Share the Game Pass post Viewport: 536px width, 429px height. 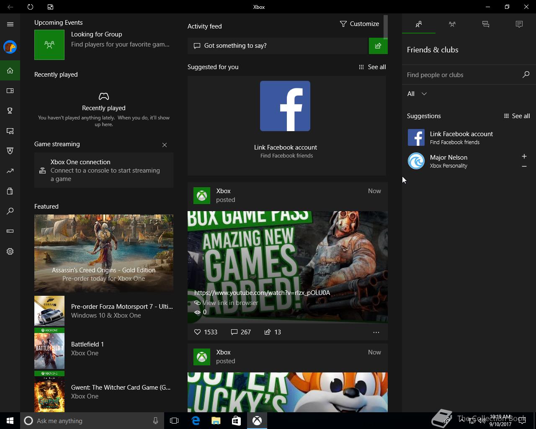pyautogui.click(x=273, y=332)
